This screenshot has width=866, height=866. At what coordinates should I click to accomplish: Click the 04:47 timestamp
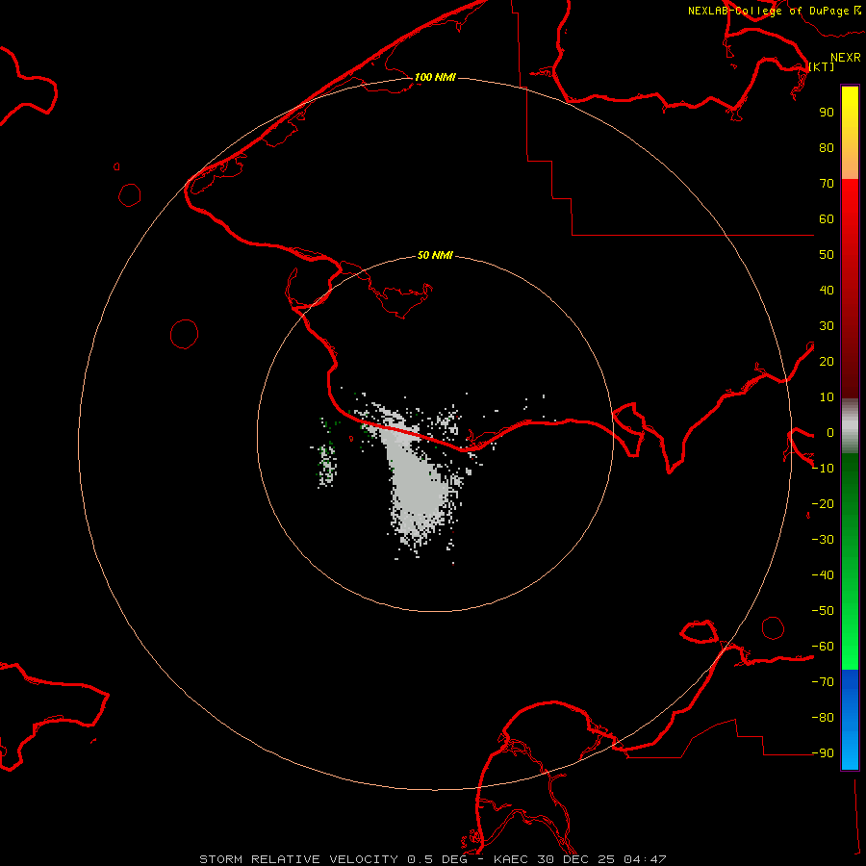645,859
